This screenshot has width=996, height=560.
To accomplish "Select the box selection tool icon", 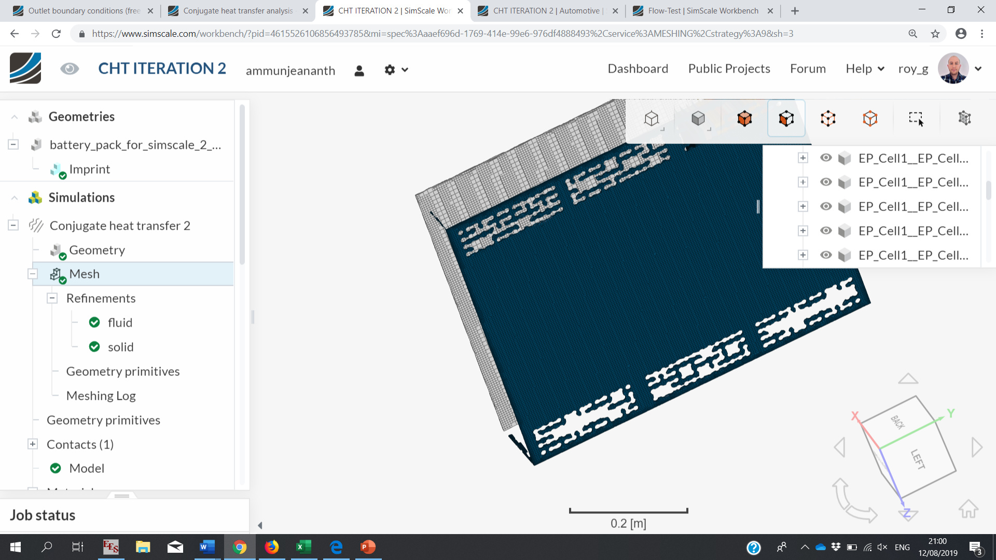I will (x=916, y=118).
